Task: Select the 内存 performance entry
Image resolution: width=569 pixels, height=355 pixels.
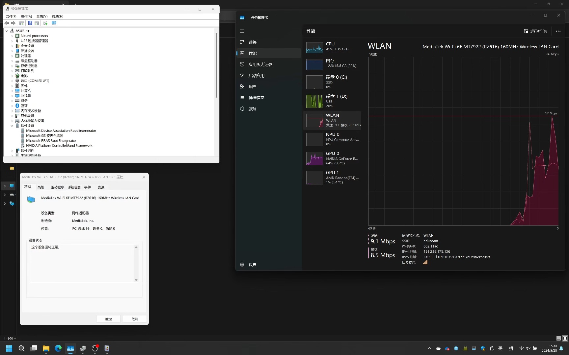Action: click(x=332, y=63)
